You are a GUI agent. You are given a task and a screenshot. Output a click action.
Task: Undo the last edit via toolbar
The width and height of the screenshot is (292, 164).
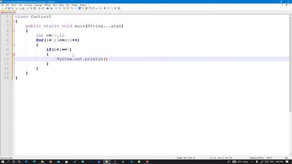tap(39, 8)
